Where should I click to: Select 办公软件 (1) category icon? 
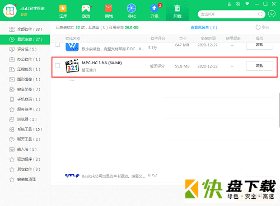[x=12, y=59]
